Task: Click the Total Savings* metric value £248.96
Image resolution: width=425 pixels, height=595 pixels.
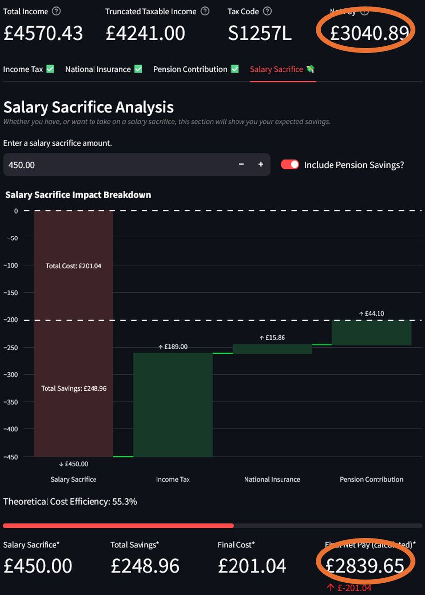Action: coord(145,565)
